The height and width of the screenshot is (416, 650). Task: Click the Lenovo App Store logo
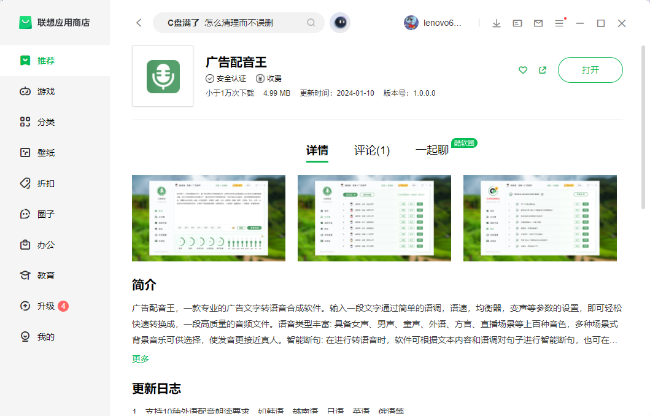click(x=25, y=22)
